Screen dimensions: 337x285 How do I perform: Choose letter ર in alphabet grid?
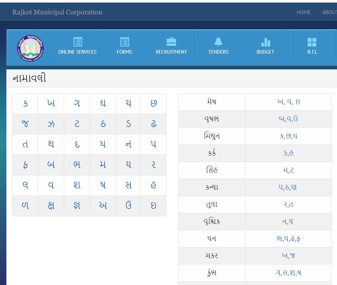click(154, 165)
